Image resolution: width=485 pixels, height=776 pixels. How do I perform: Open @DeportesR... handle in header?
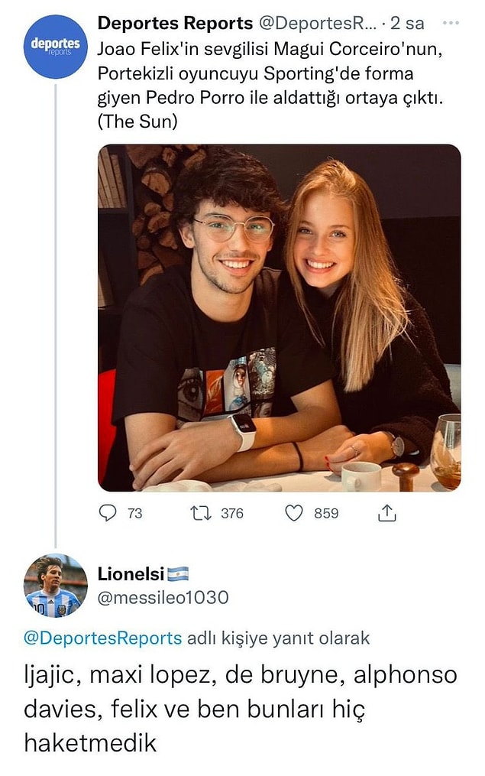[x=318, y=23]
